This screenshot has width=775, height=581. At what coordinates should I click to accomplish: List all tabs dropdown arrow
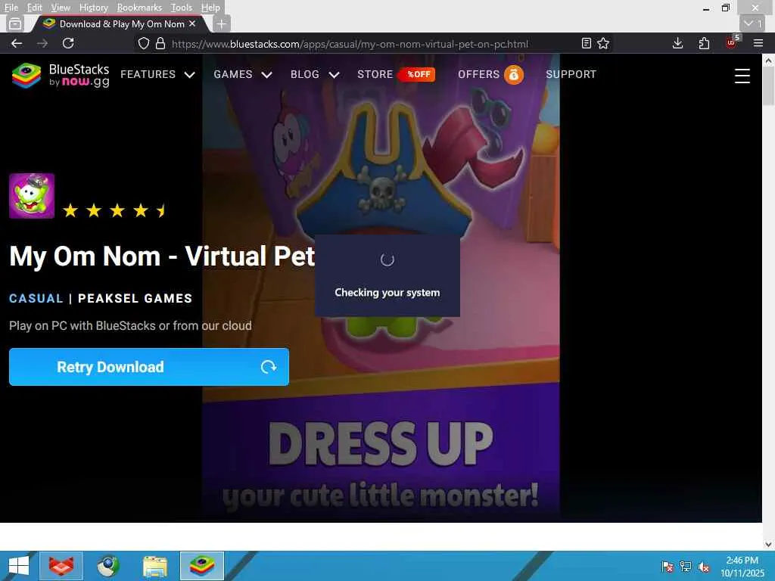[753, 23]
